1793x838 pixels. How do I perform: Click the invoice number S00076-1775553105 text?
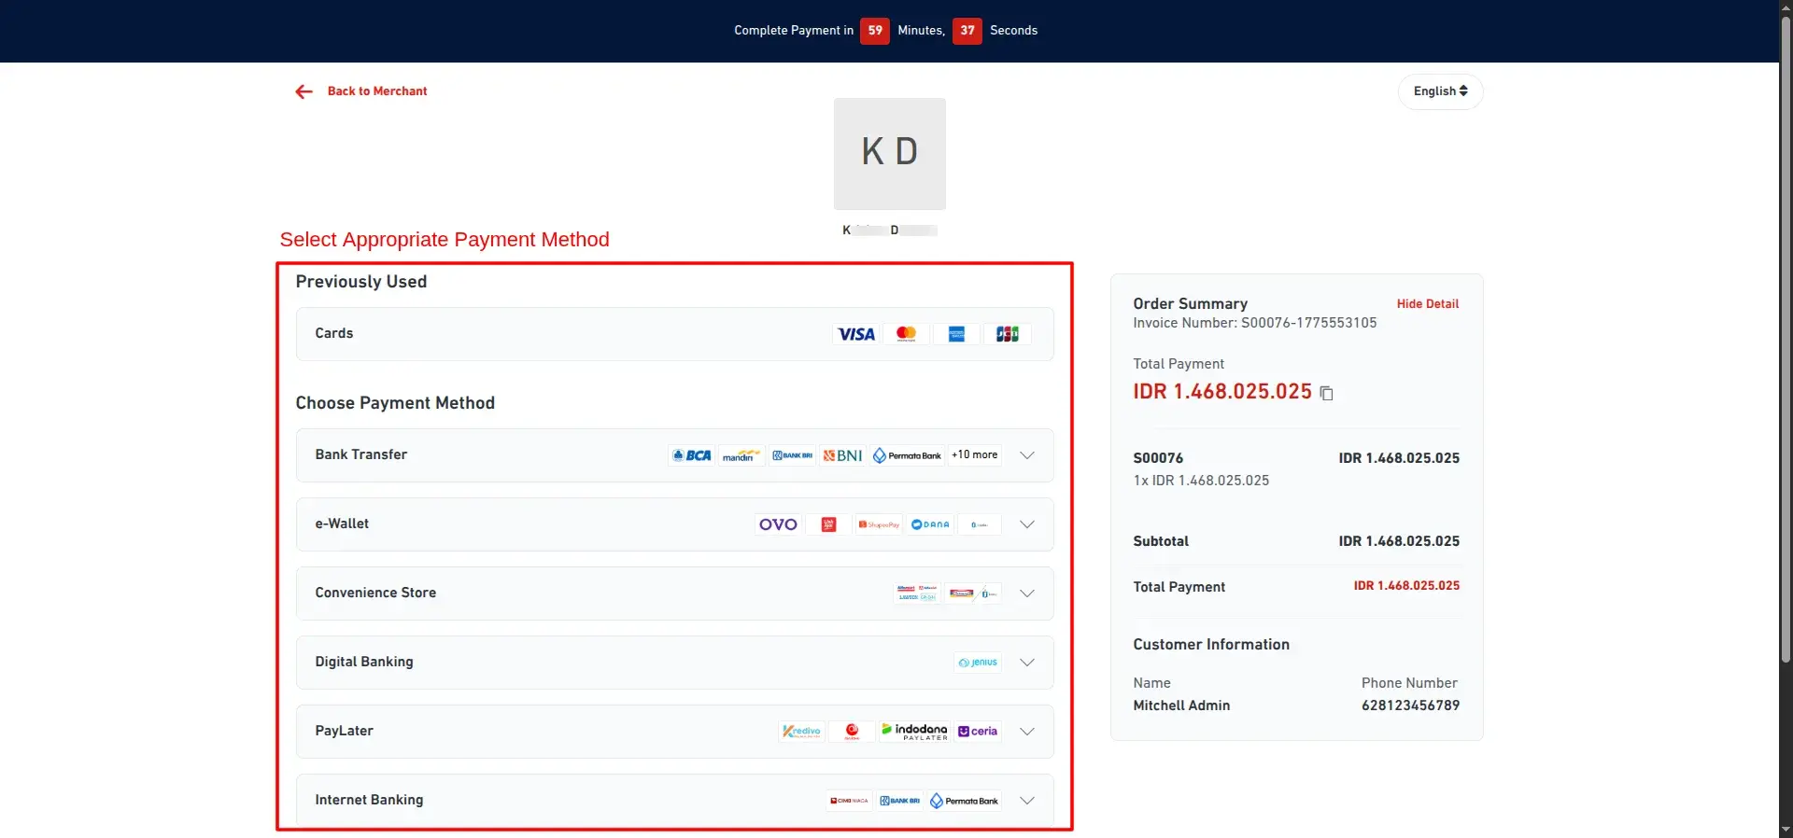pos(1308,323)
